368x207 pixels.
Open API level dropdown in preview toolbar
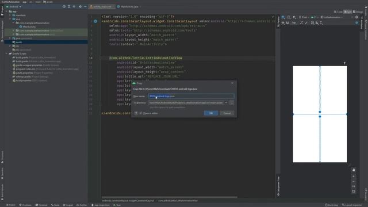click(x=315, y=17)
